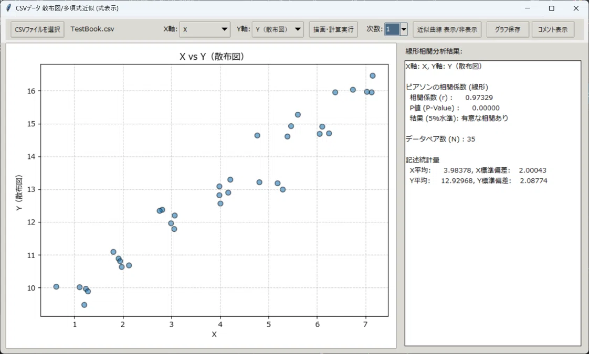Click the Y平均 12.92968 statistics line
Screen dimensions: 589x354
[478, 180]
